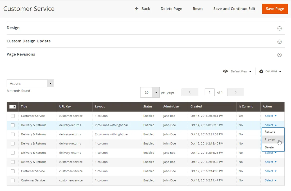Tick checkbox for Oct 12 2:21:53 PM revision
The width and height of the screenshot is (291, 191).
[13, 134]
